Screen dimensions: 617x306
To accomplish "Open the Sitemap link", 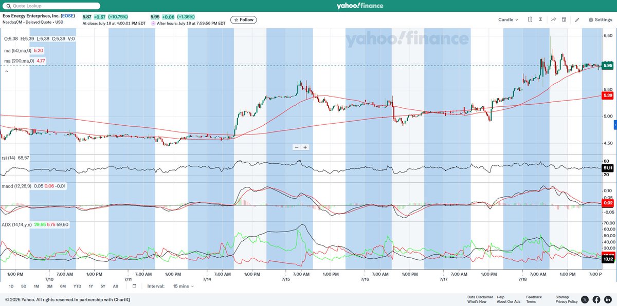I will tap(562, 297).
